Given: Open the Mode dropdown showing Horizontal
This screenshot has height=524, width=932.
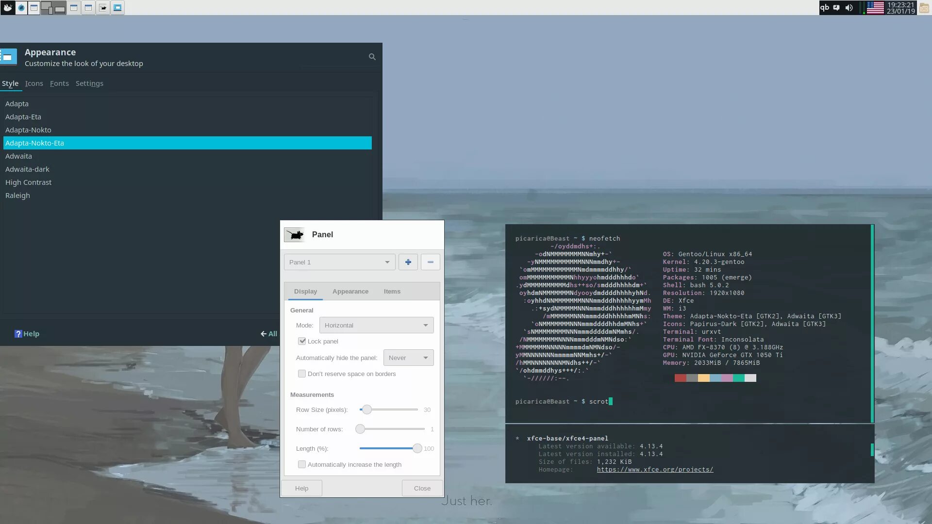Looking at the screenshot, I should 376,325.
